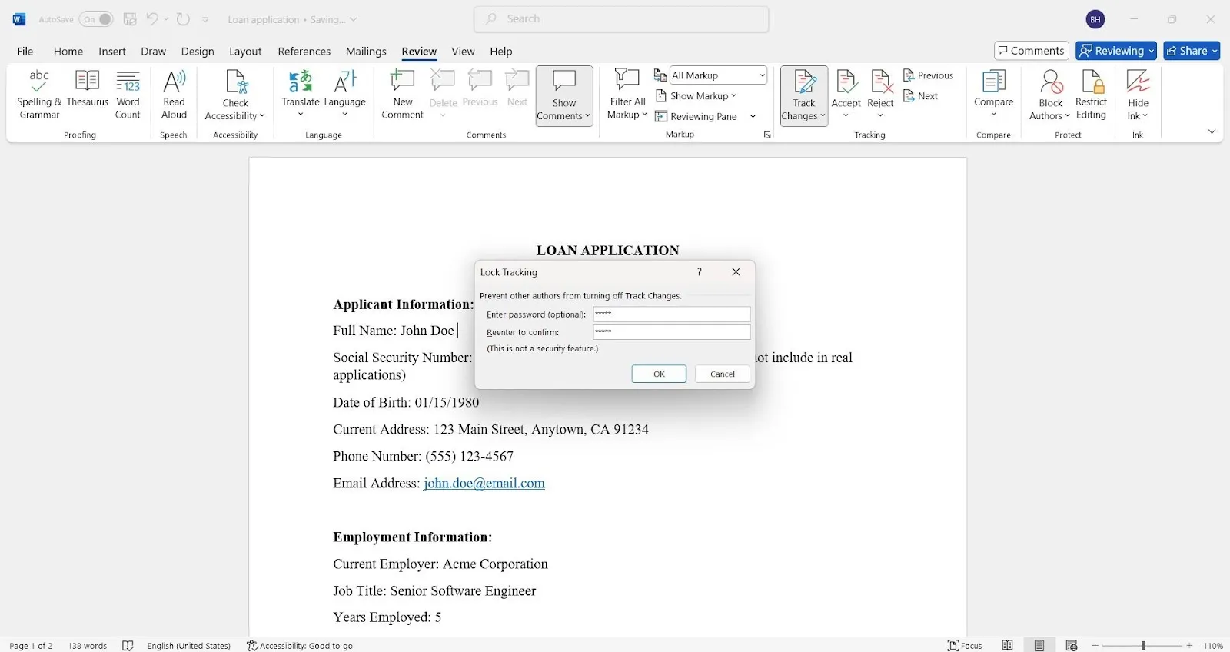Viewport: 1230px width, 652px height.
Task: Undo the last action
Action: (152, 19)
